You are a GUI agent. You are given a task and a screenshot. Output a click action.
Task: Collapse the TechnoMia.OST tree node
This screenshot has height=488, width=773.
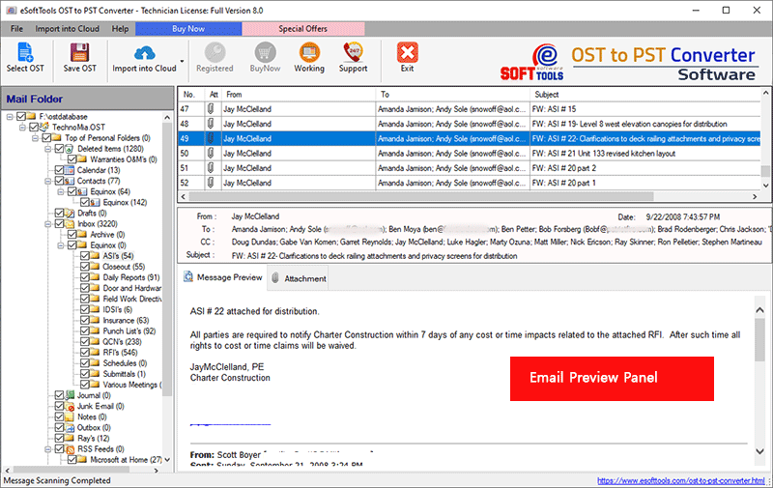tap(22, 128)
